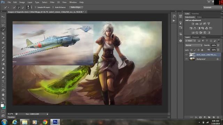Viewport: 223px width, 125px height.
Task: Select the Lasso tool
Action: (3, 25)
